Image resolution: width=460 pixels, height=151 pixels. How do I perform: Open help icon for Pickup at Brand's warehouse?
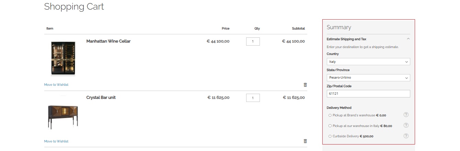tap(406, 115)
